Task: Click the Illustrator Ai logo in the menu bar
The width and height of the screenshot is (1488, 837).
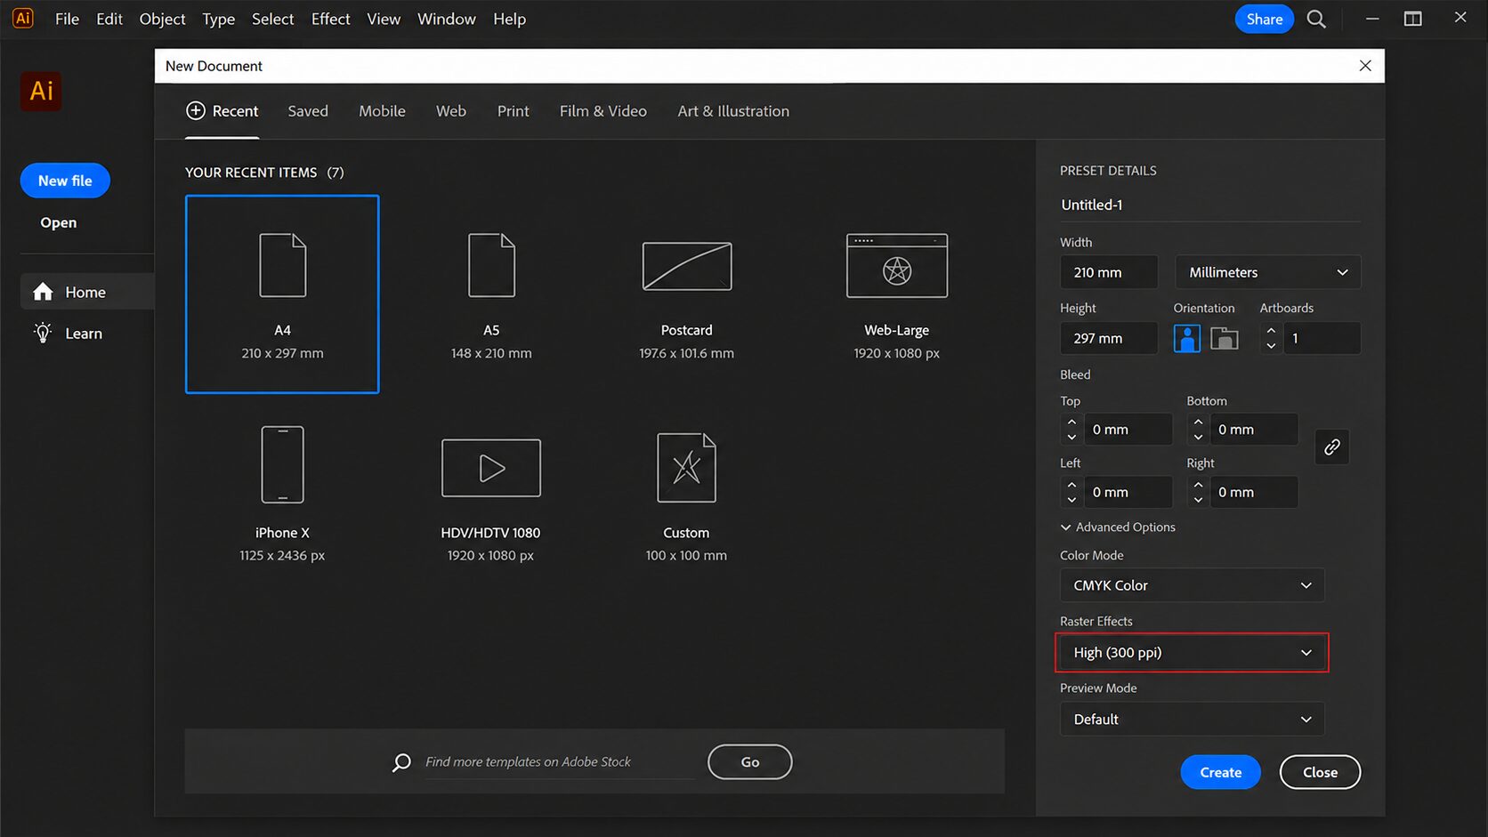Action: (x=23, y=18)
